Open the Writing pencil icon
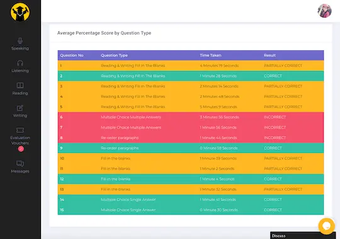340x239 pixels. [x=20, y=108]
